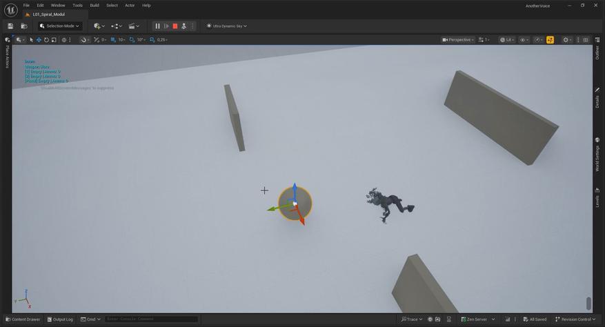Click the eject from player icon
The height and width of the screenshot is (327, 605).
pos(184,26)
